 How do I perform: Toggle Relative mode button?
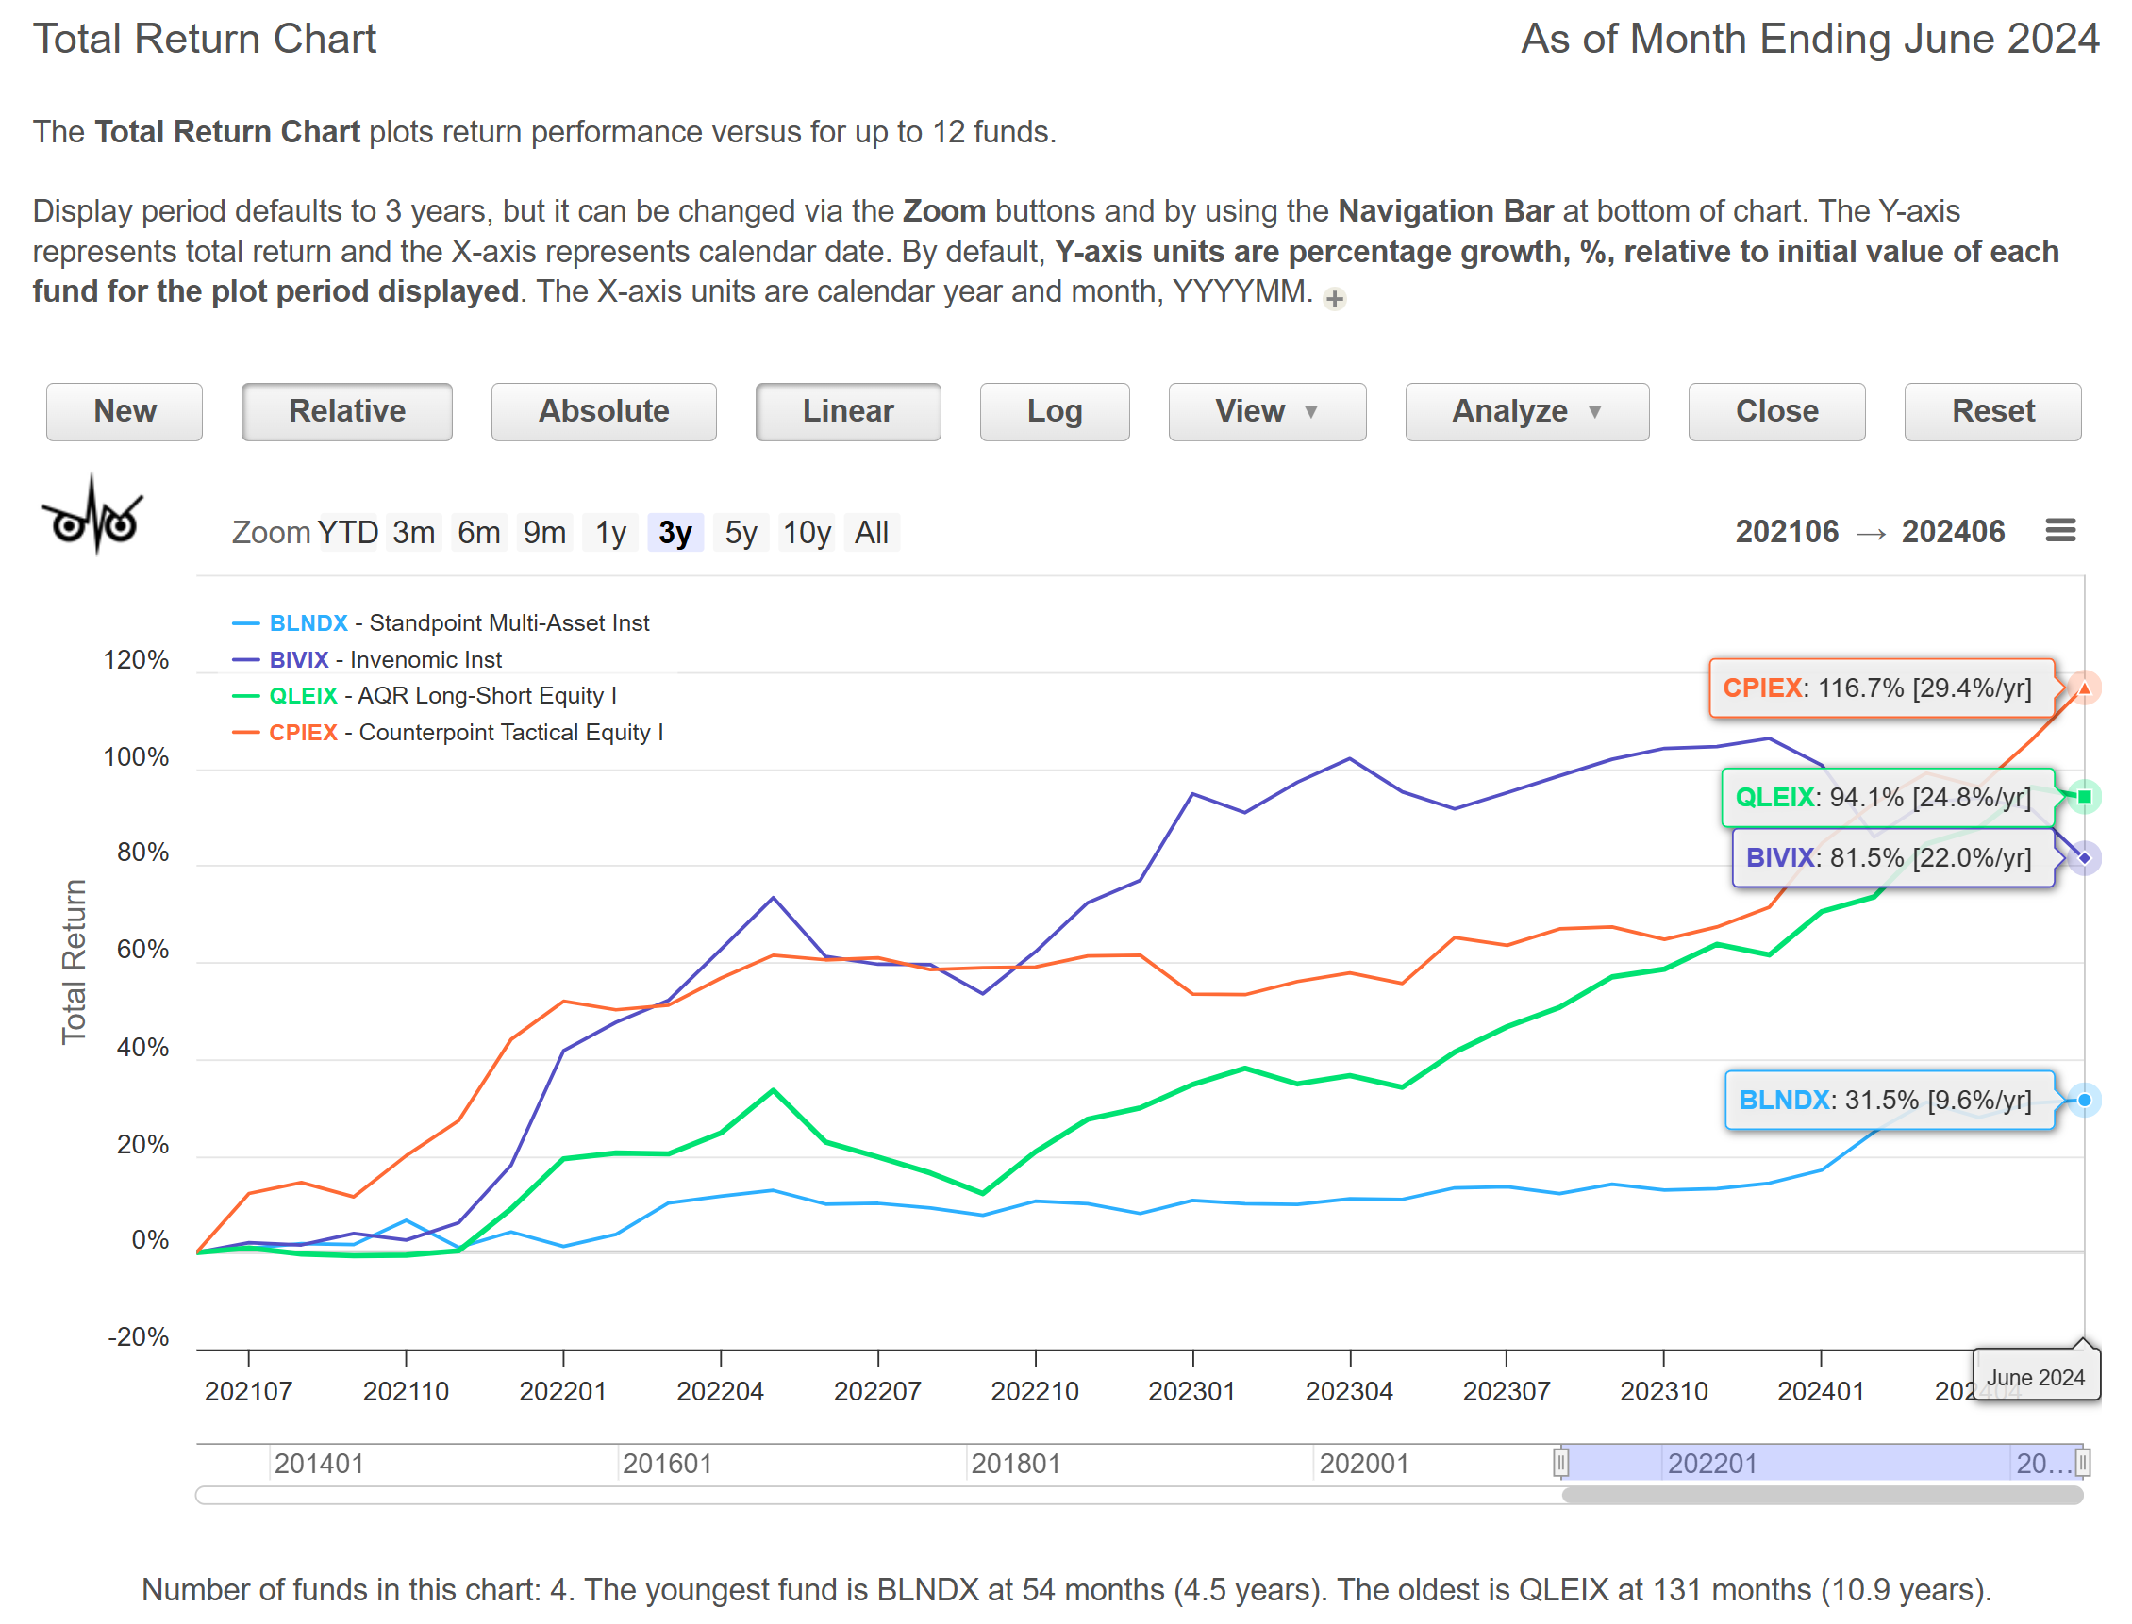(347, 412)
